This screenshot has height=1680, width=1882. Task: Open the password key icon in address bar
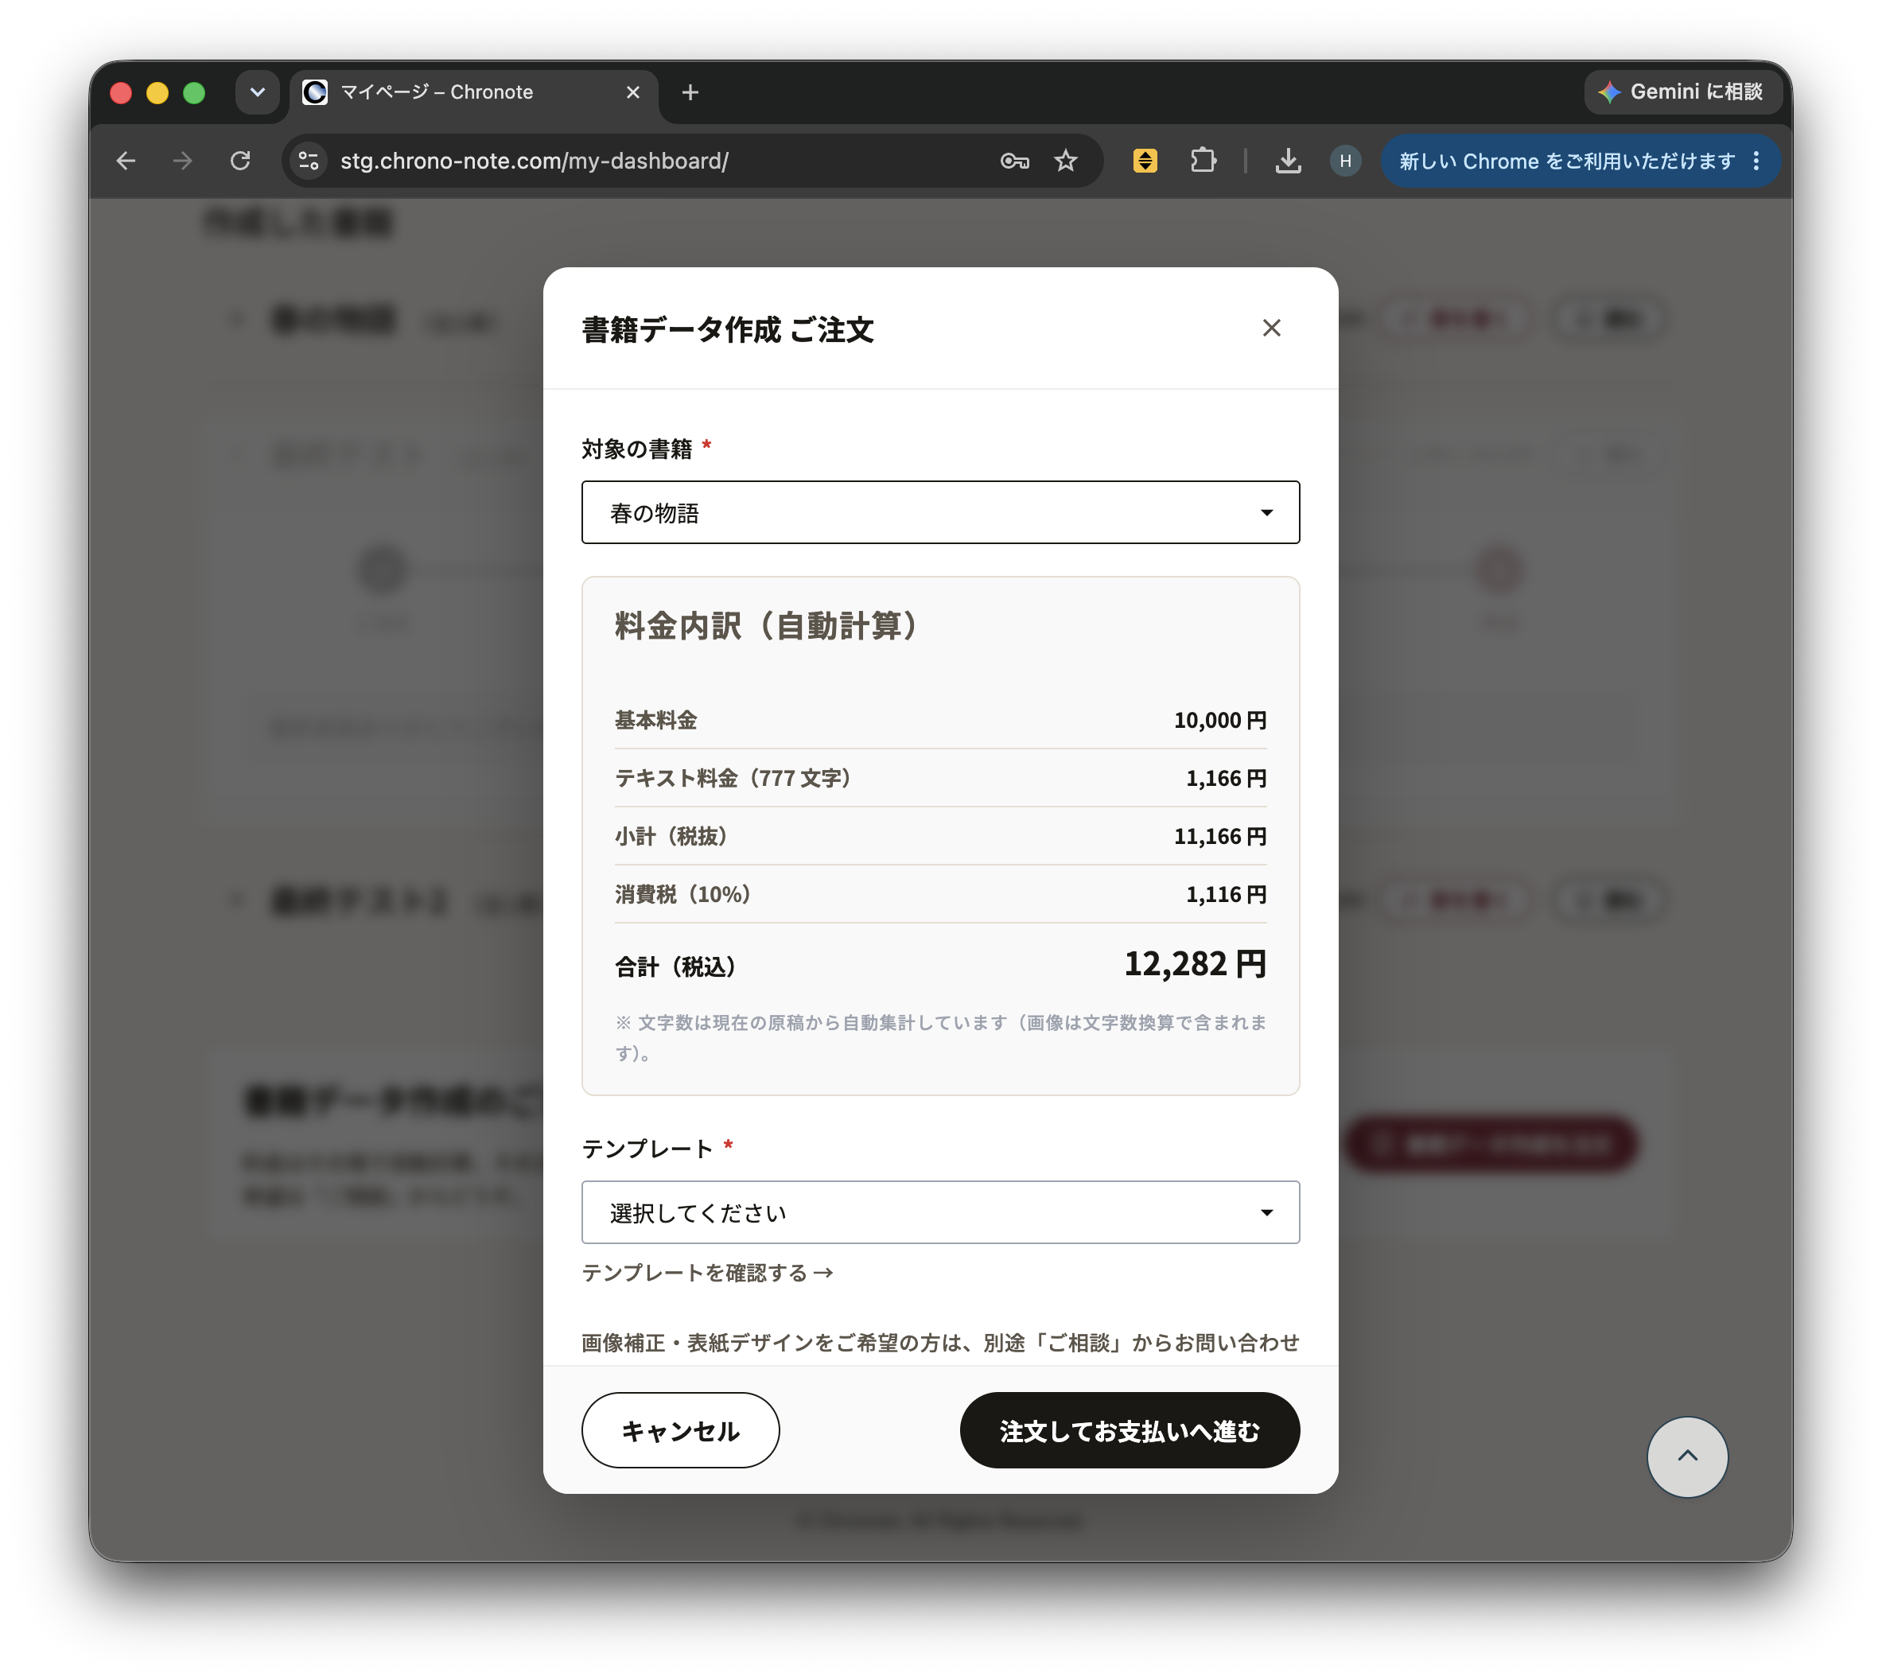1014,161
